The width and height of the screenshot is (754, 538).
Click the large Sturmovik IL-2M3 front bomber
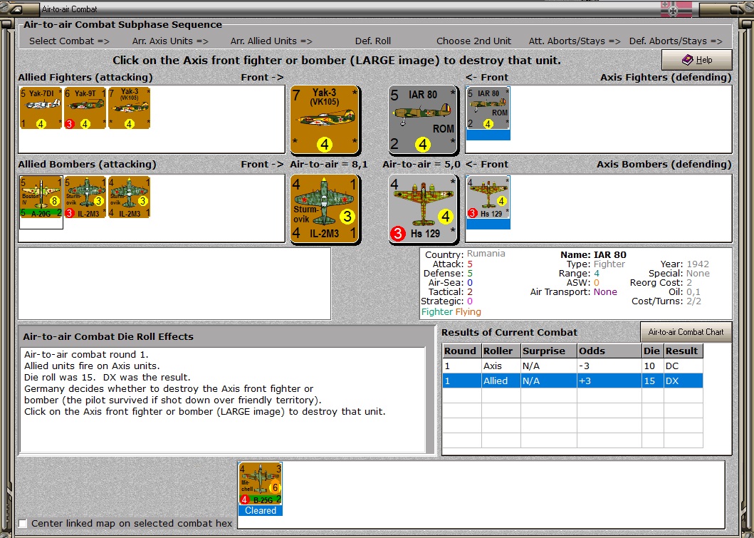click(x=325, y=208)
